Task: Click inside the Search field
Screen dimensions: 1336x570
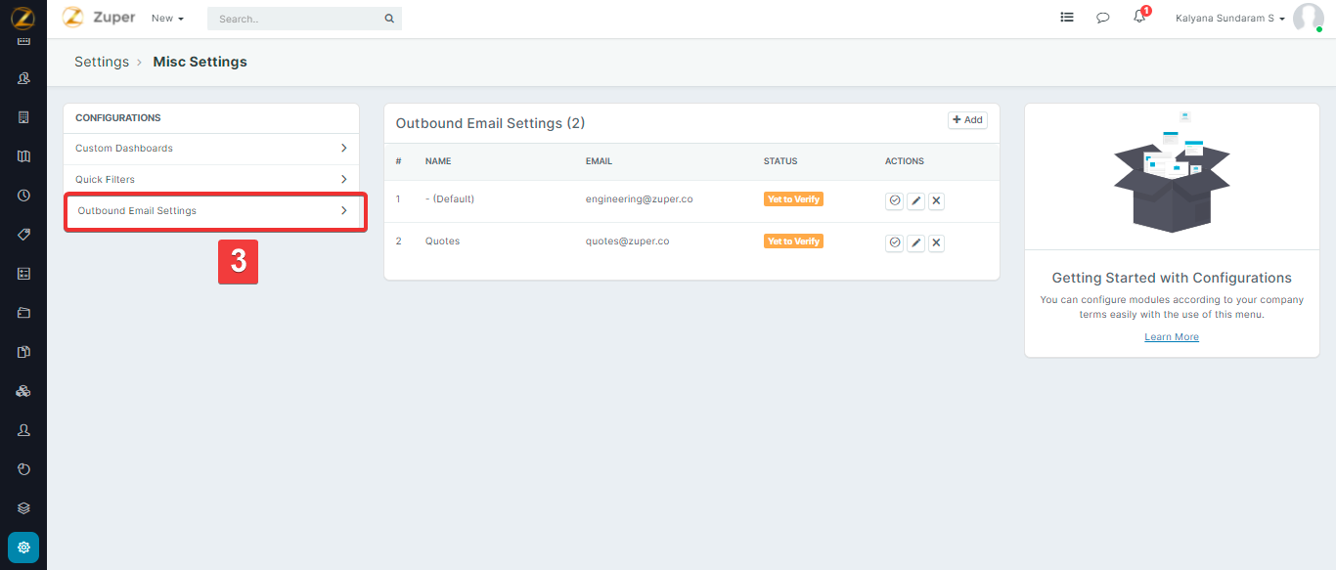Action: tap(293, 18)
